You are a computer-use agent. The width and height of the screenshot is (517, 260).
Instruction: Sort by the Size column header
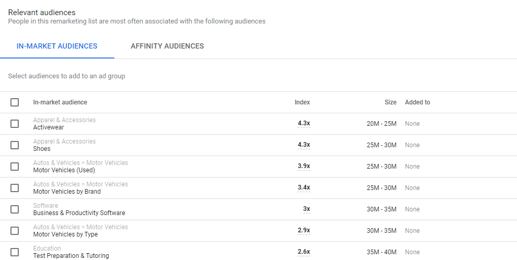pyautogui.click(x=390, y=102)
